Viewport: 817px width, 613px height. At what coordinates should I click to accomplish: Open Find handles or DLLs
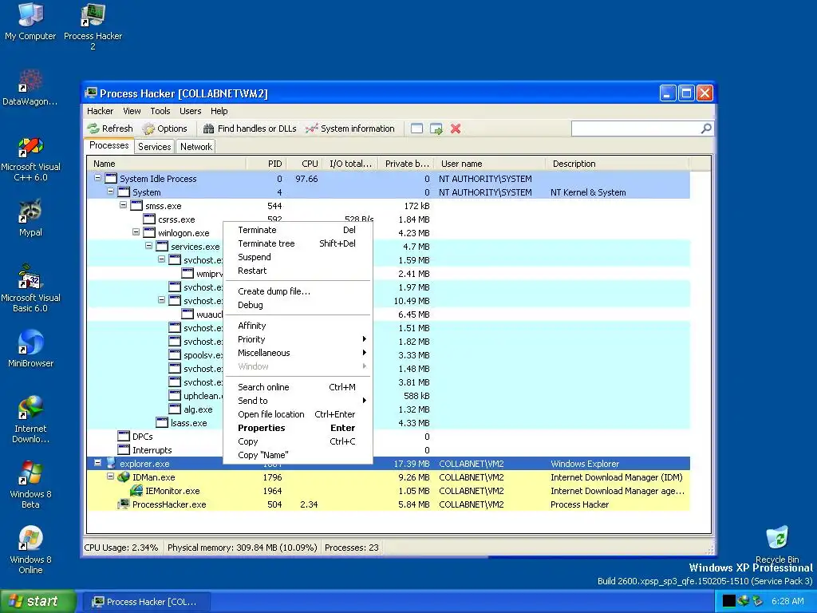(x=250, y=129)
